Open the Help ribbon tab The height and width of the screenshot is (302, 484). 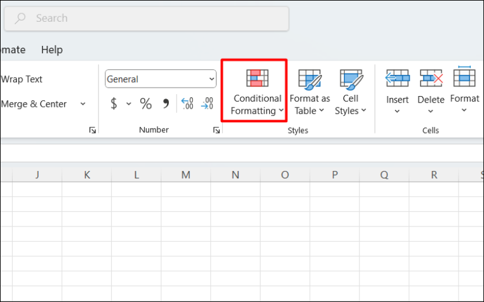(52, 50)
